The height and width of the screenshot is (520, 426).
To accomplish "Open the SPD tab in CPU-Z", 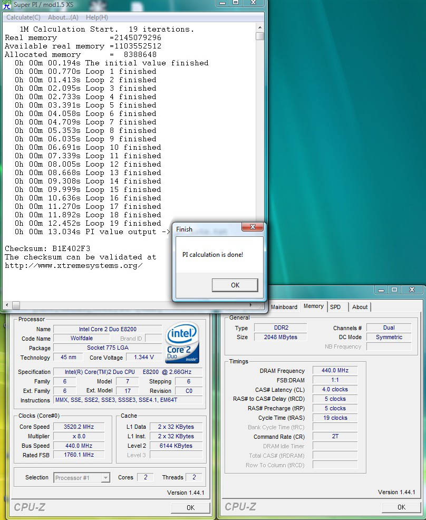I will pos(335,307).
